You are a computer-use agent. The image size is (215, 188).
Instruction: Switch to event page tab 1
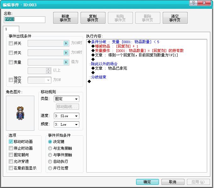pos(11,29)
